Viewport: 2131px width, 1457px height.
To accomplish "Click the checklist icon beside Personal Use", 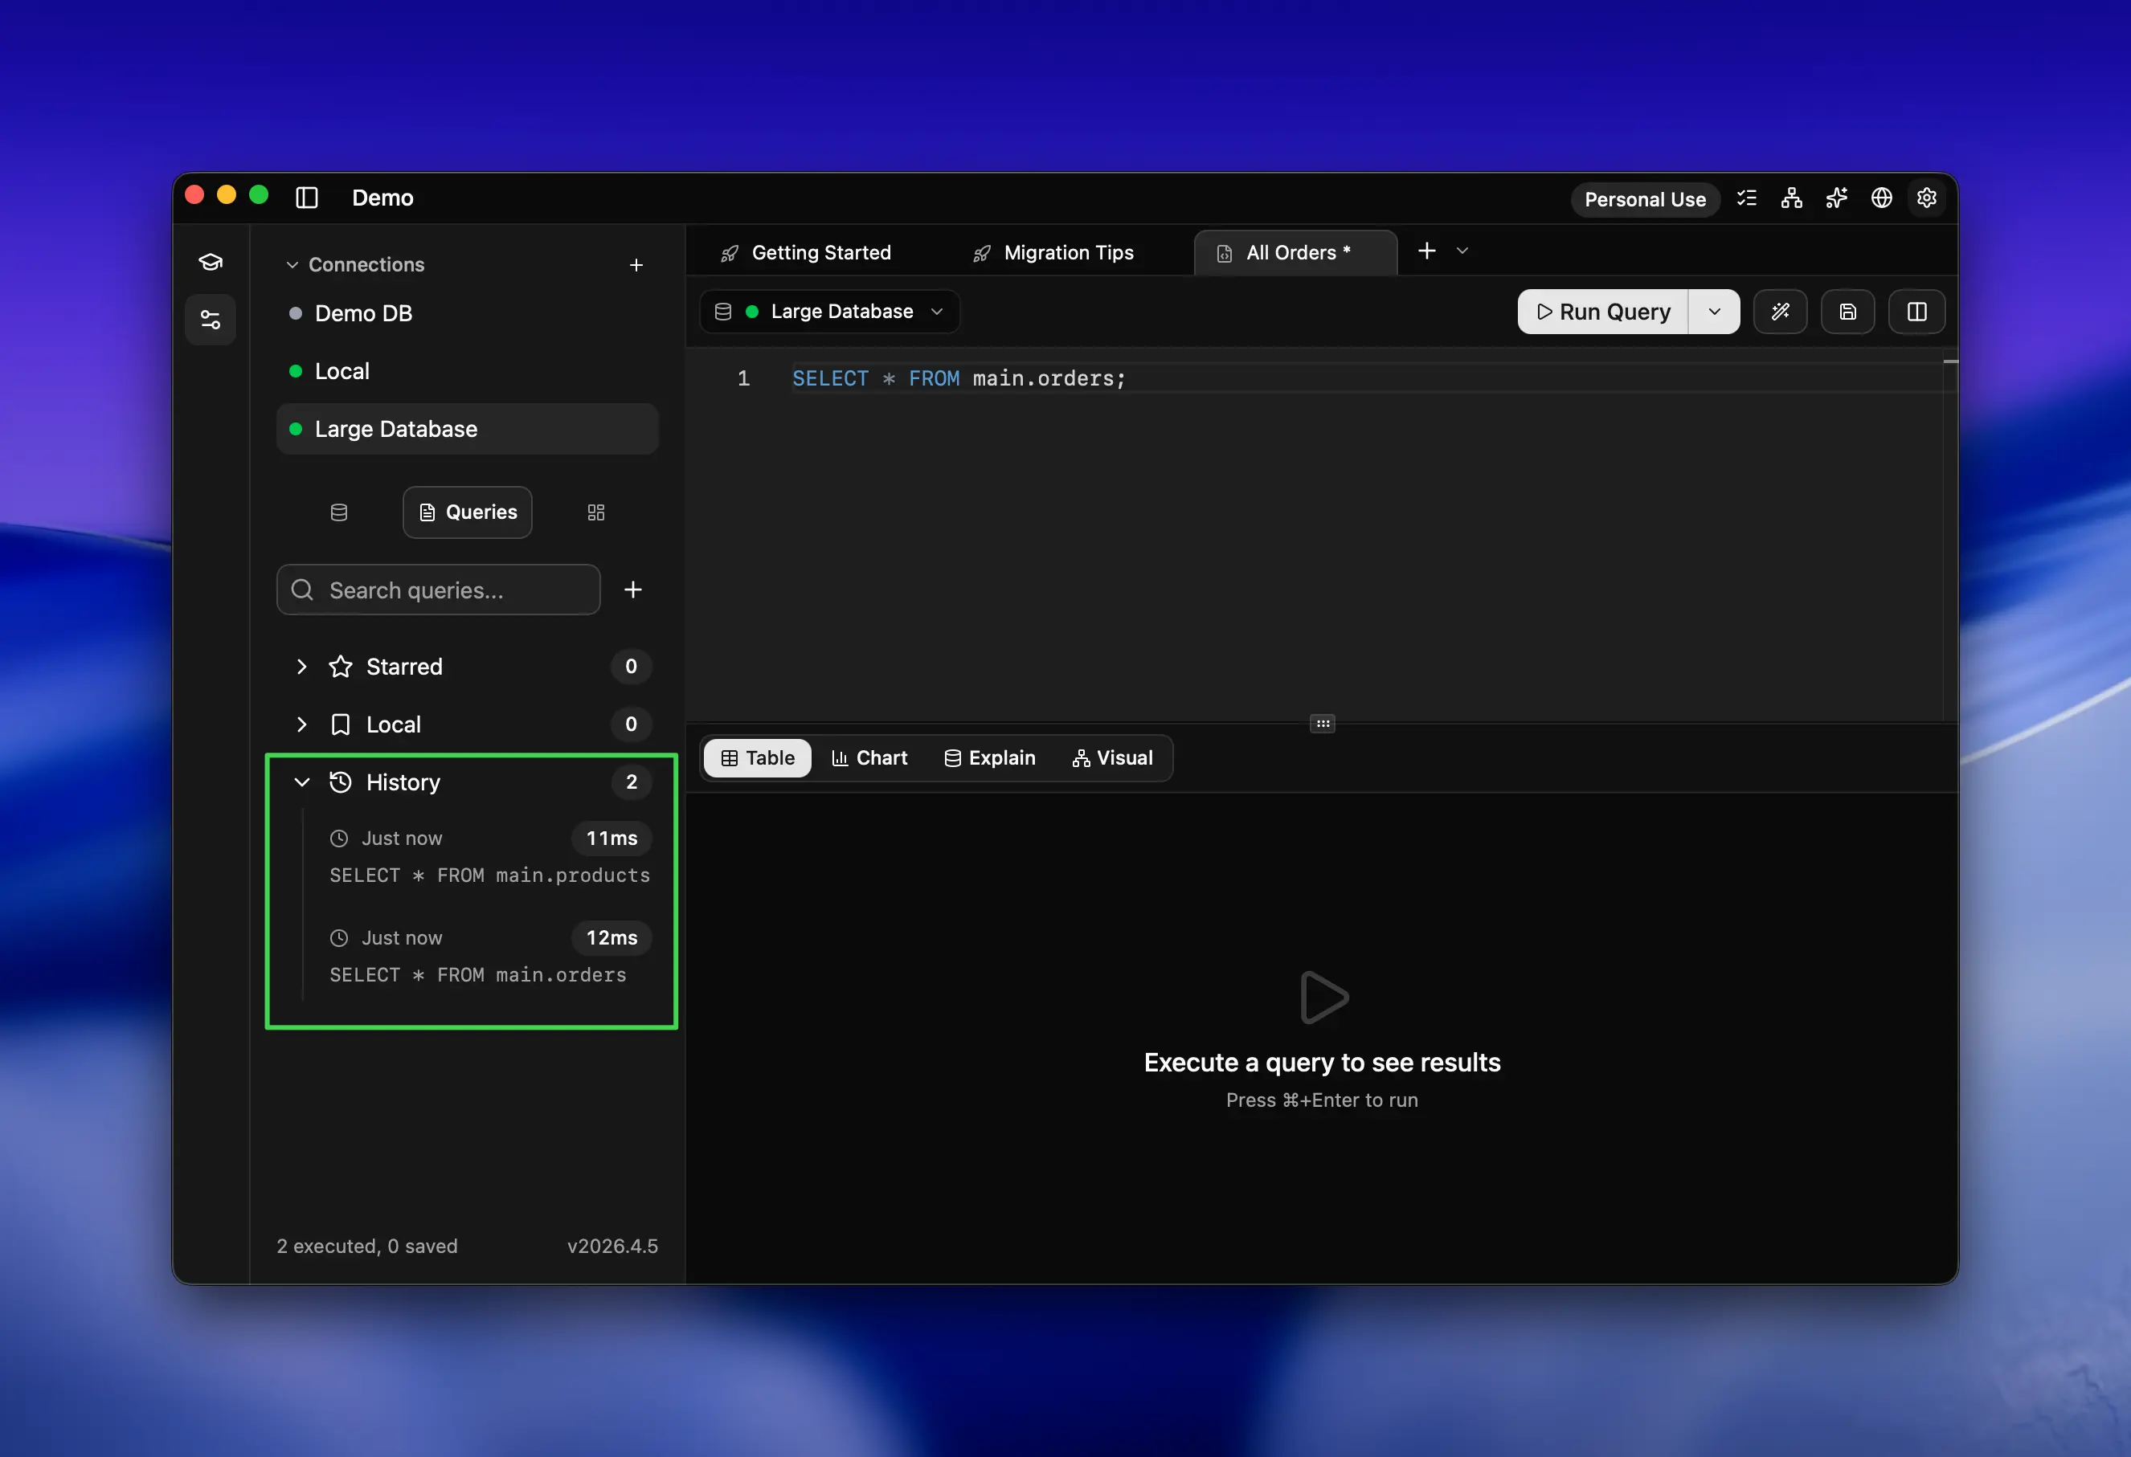I will pos(1747,198).
